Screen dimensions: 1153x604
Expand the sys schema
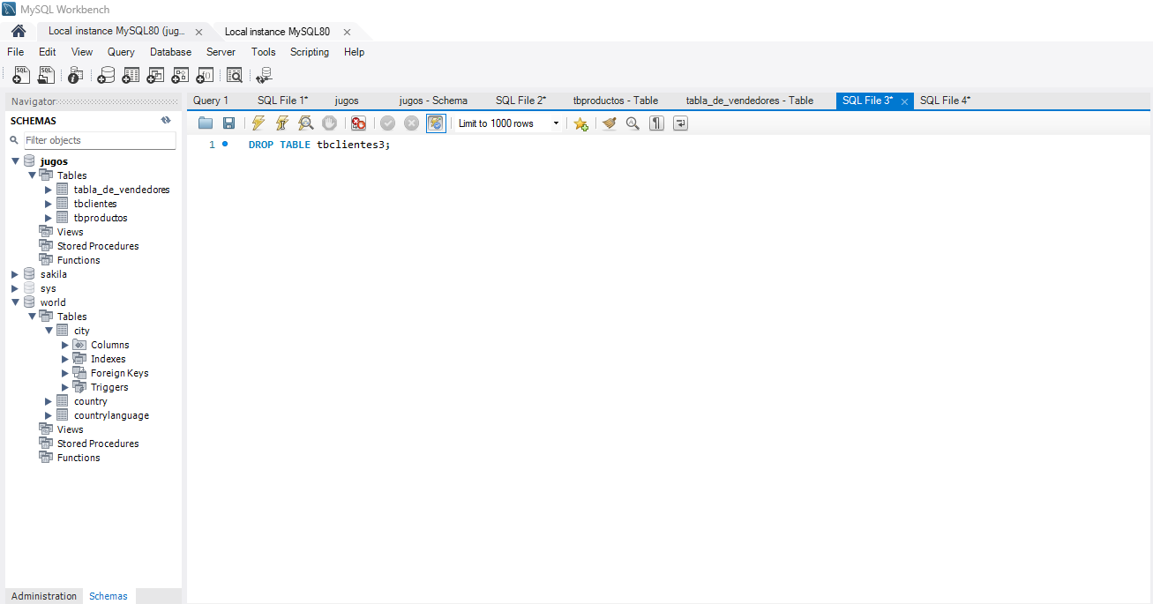[x=15, y=288]
